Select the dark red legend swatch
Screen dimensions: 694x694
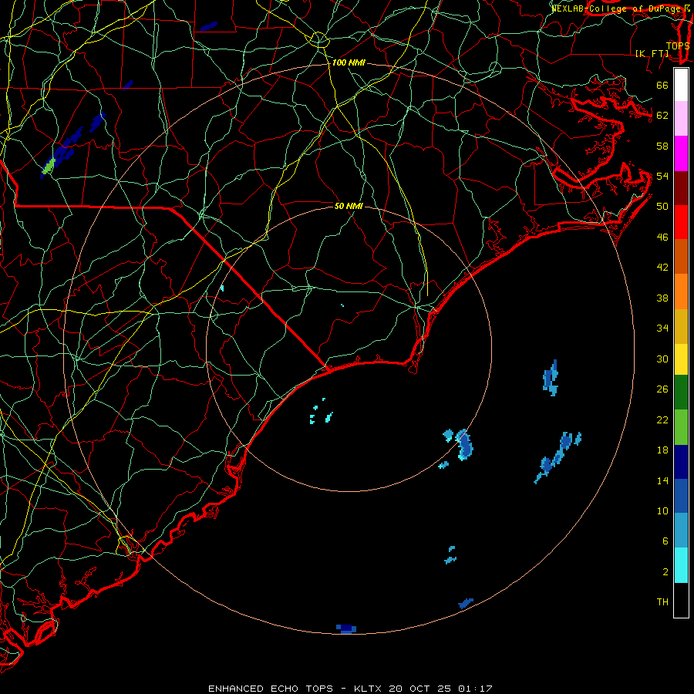click(x=681, y=187)
